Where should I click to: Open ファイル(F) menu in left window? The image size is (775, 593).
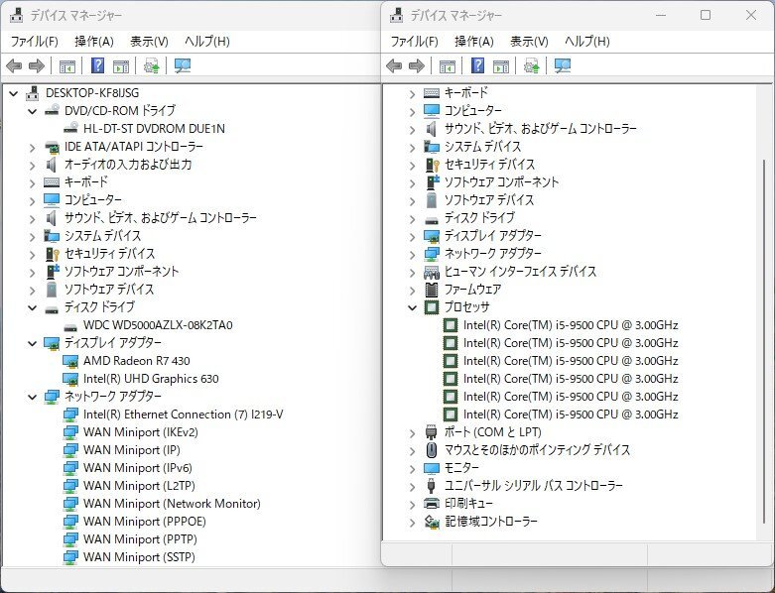click(34, 42)
